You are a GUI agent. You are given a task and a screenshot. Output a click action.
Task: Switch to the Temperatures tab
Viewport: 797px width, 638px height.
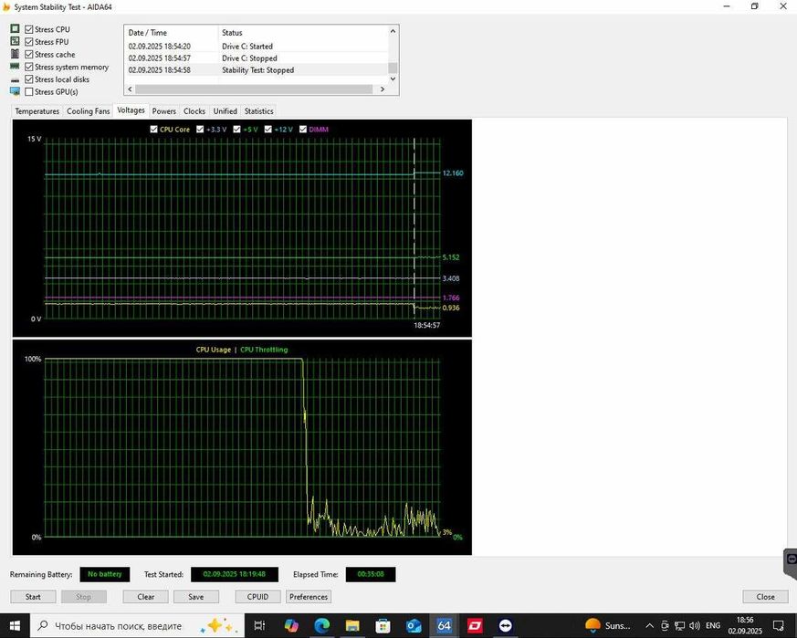tap(37, 110)
